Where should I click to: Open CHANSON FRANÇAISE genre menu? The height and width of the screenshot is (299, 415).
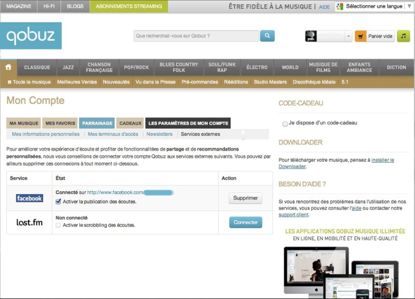[x=99, y=67]
